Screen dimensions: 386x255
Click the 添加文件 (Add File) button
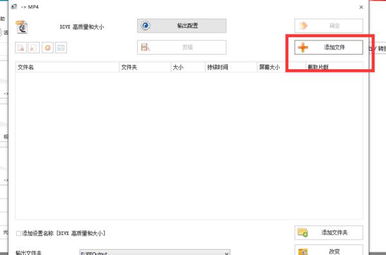328,48
